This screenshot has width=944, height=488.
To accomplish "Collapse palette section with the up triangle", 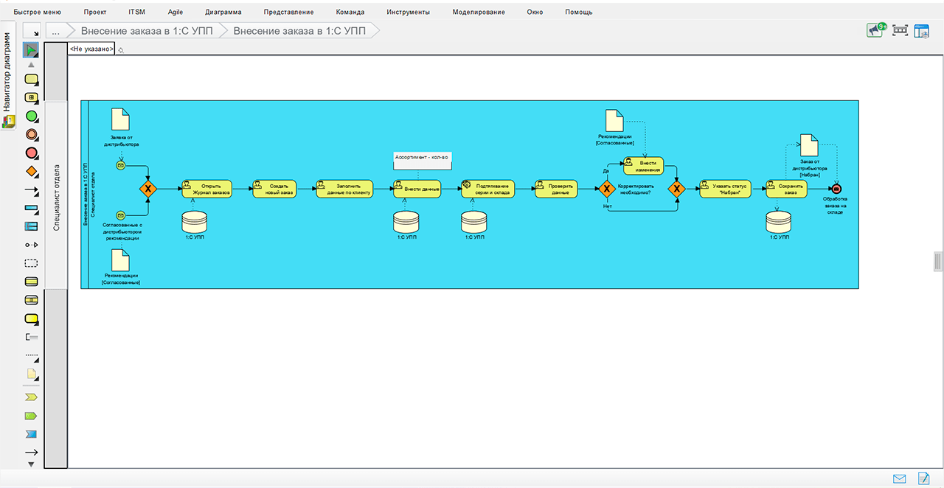I will click(x=31, y=65).
